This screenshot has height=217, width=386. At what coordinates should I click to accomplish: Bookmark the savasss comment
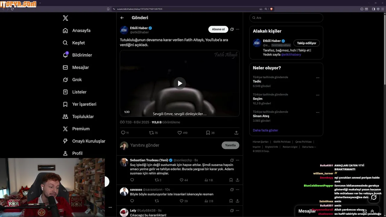click(231, 201)
